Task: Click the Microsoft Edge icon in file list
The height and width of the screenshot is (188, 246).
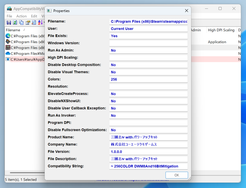Action: click(8, 36)
